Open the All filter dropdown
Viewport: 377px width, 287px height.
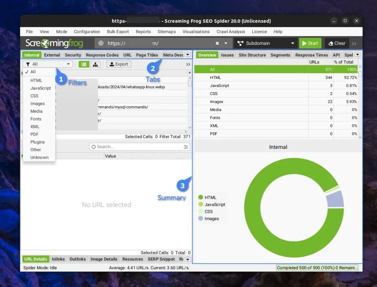(x=48, y=64)
